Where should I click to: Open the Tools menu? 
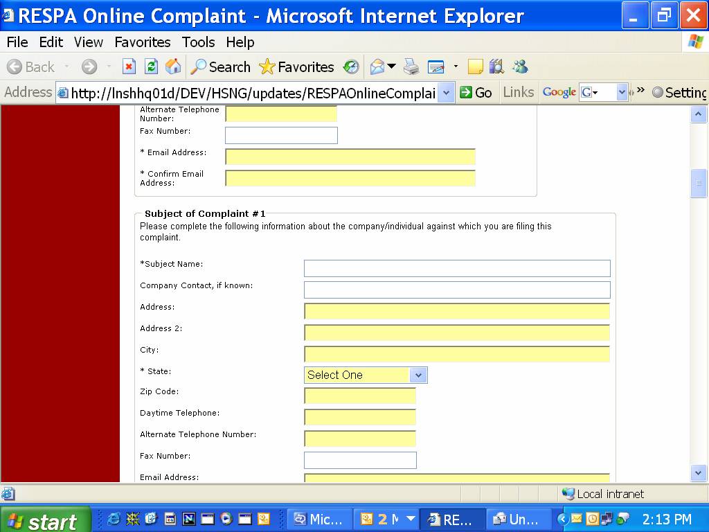pos(198,42)
